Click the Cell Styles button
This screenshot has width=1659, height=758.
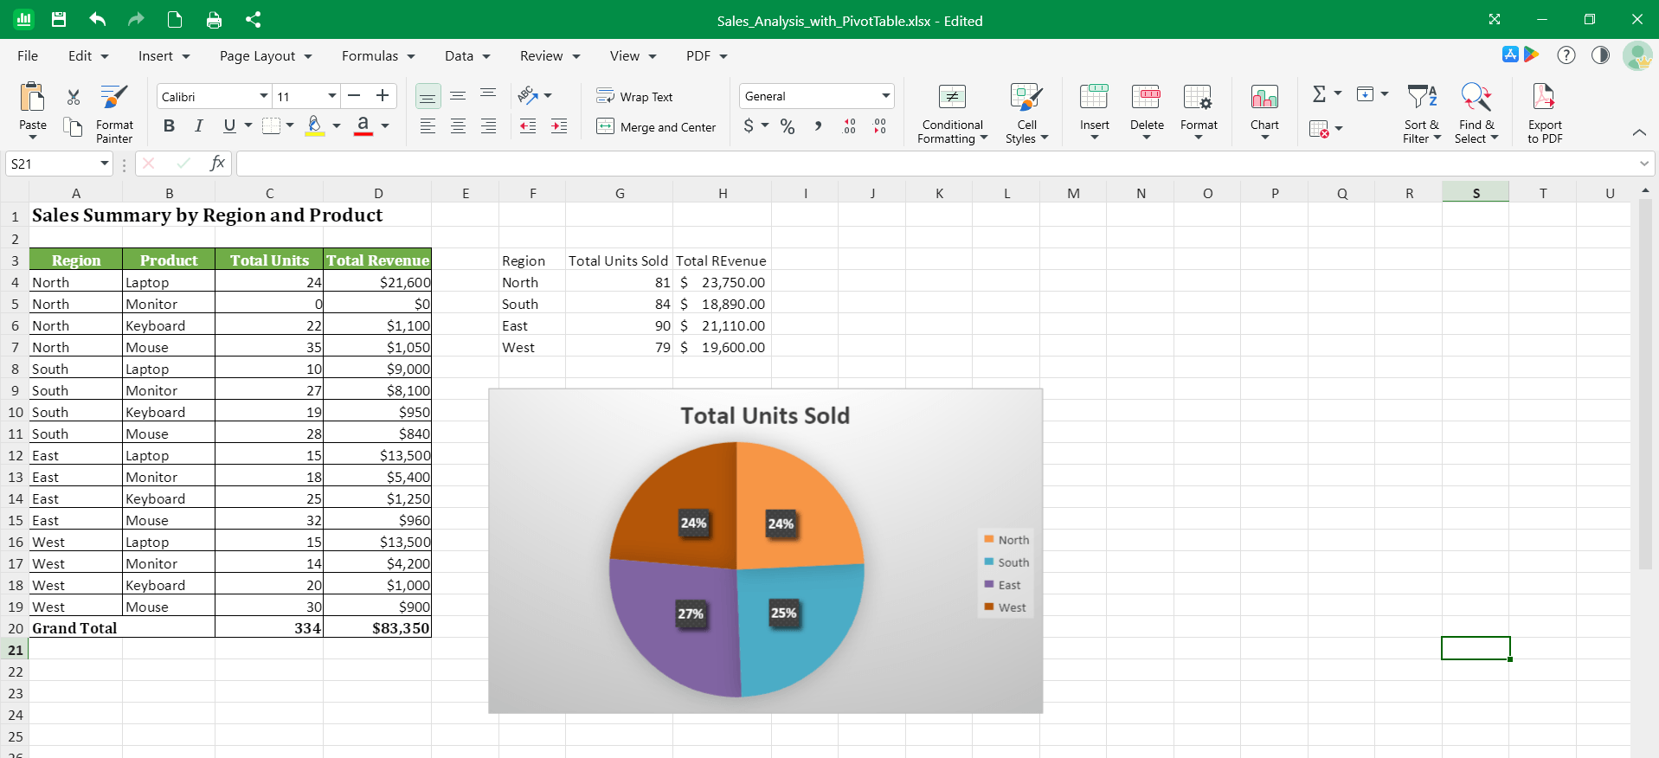(1026, 113)
